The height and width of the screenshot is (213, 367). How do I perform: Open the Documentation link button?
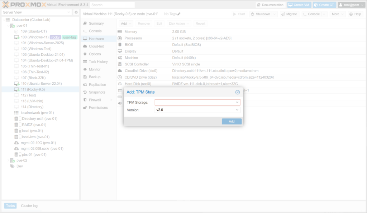coord(270,5)
